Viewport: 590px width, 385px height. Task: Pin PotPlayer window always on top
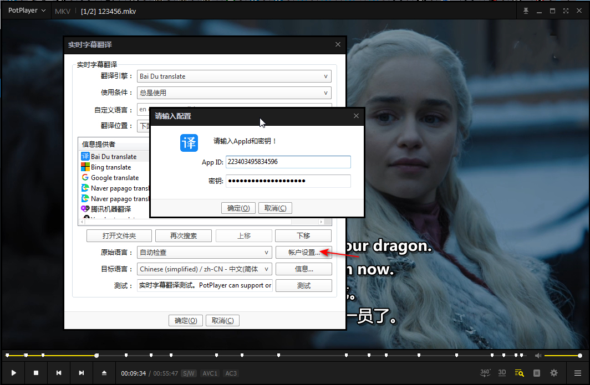(x=526, y=11)
